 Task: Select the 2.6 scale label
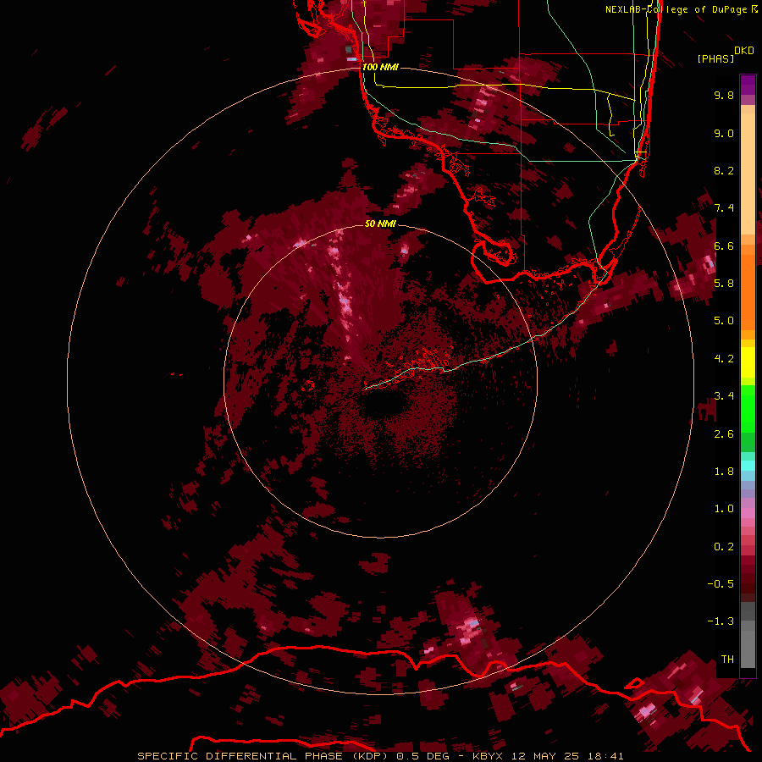(724, 434)
